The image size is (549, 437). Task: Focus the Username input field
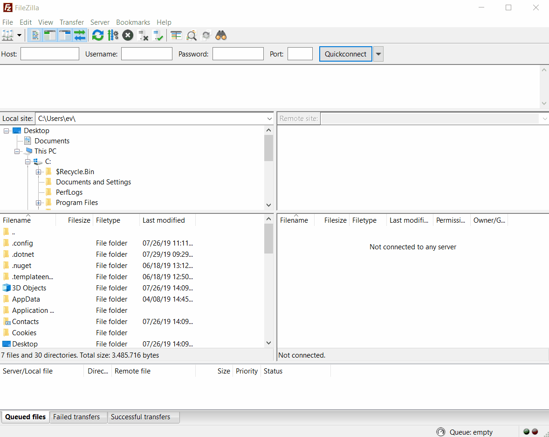tap(147, 54)
